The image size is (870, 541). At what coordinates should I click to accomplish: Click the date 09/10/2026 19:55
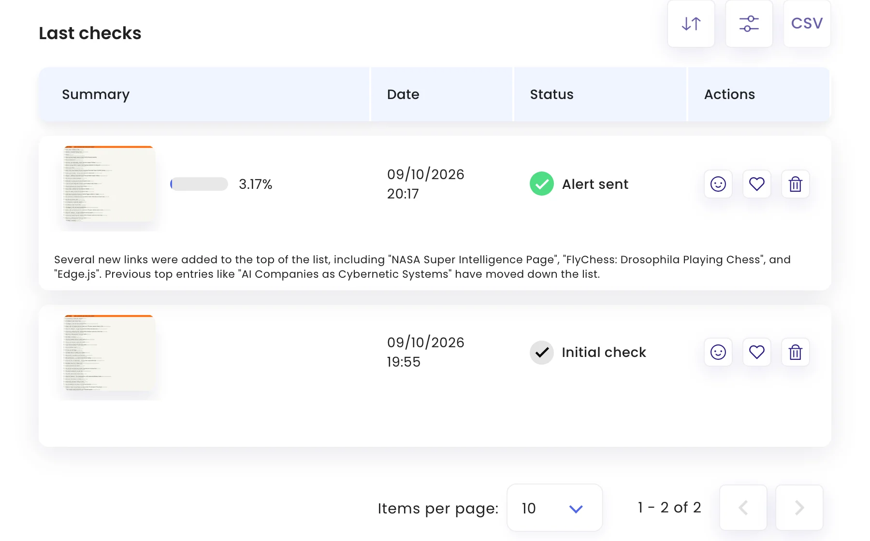coord(425,352)
